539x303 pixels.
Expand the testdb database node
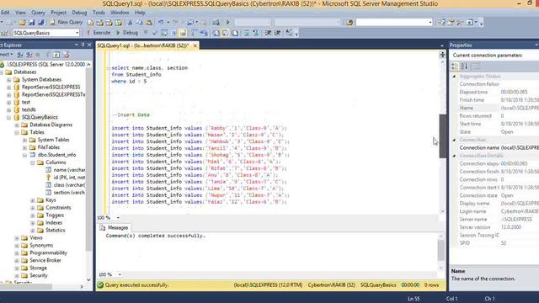[x=9, y=110]
